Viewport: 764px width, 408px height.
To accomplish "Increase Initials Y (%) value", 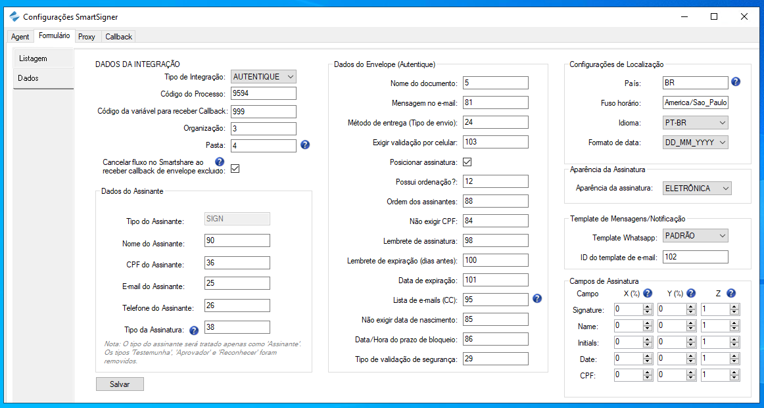I will click(x=691, y=340).
